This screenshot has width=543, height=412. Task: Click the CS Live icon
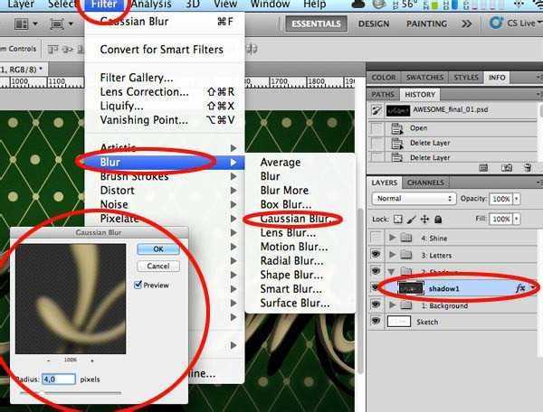(x=496, y=23)
